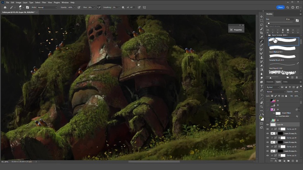Open the Image menu
Screen dimensions: 303x170
point(18,2)
